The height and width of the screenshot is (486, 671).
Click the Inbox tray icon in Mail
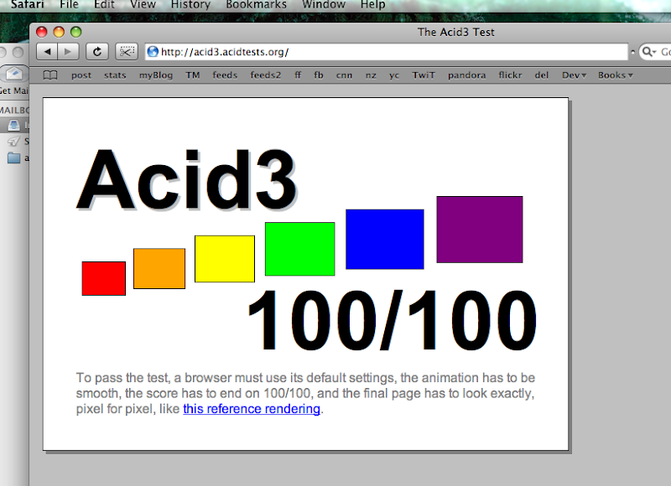click(x=14, y=126)
